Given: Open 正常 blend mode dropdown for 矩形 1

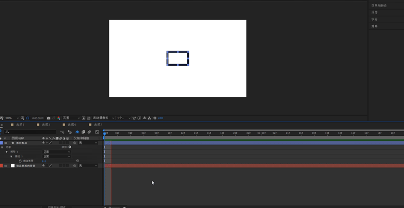Looking at the screenshot, I should pyautogui.click(x=57, y=152).
